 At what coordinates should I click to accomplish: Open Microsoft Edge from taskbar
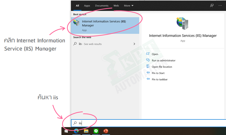76,131
